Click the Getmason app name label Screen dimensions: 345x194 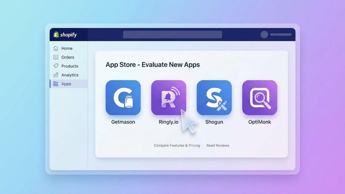point(123,122)
